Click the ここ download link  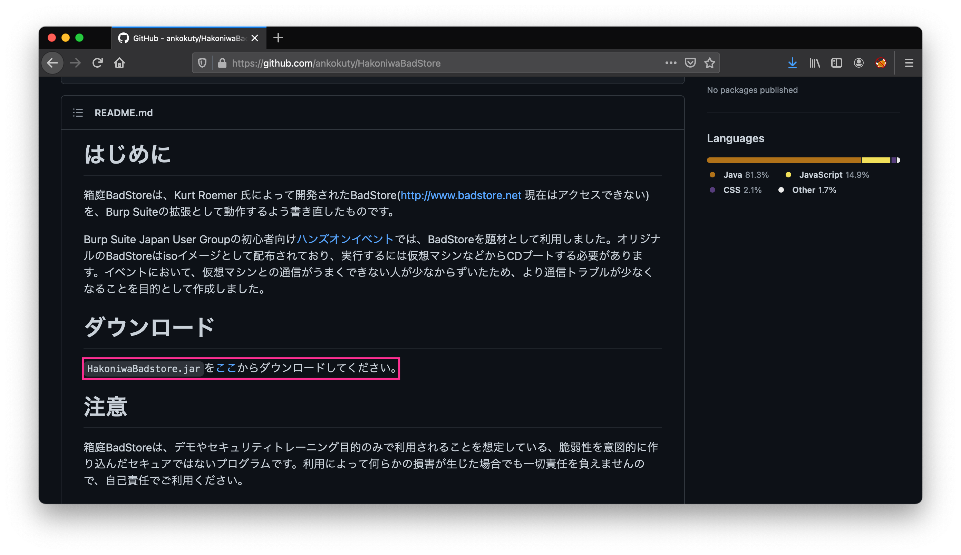click(226, 368)
